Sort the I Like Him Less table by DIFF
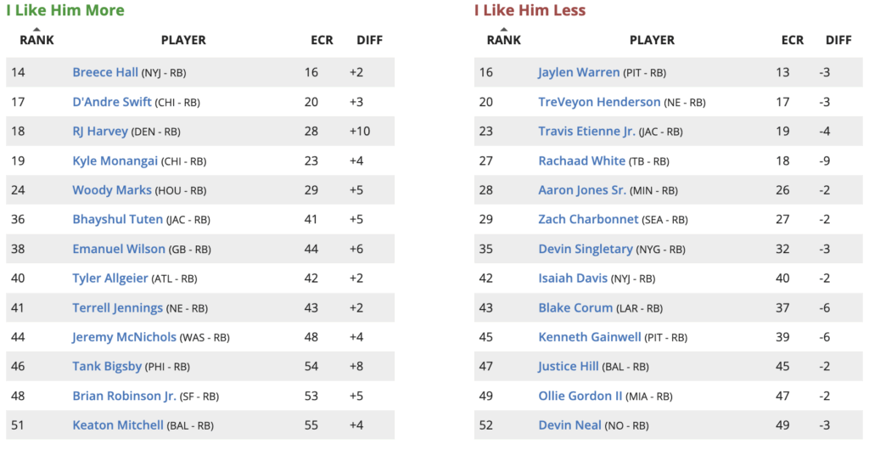Viewport: 869px width, 450px height. 838,40
